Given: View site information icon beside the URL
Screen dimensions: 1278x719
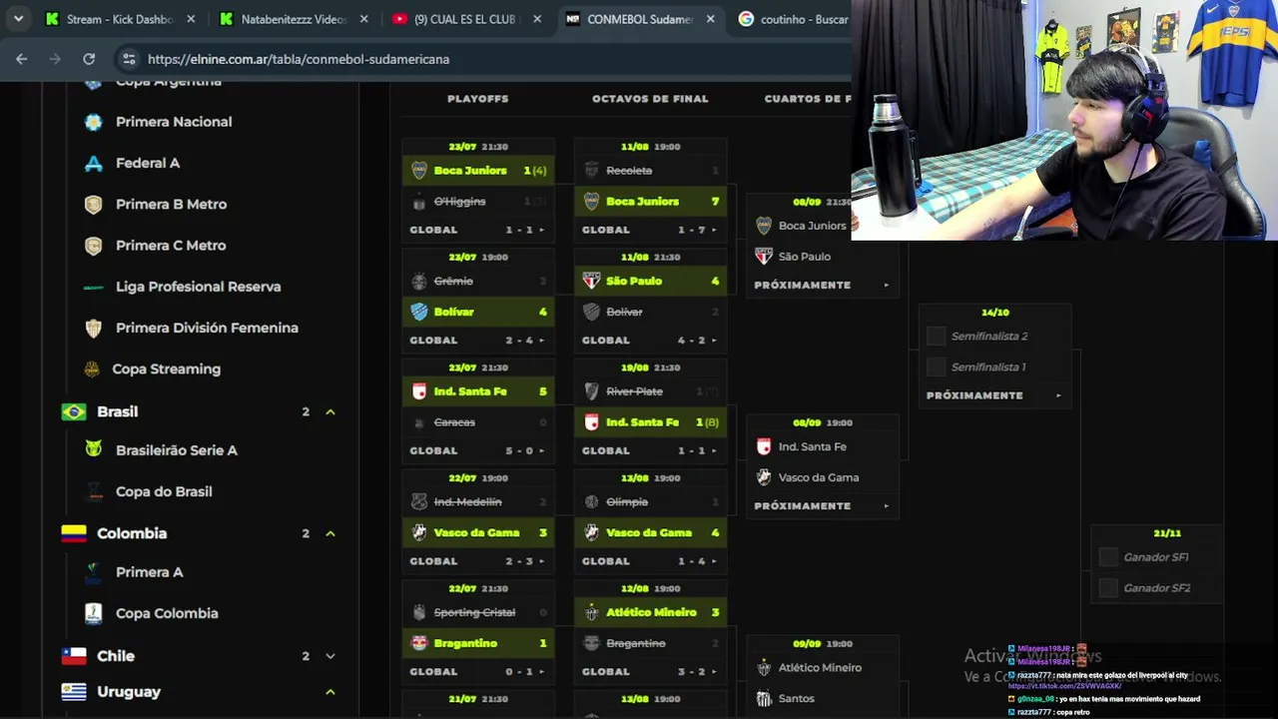Looking at the screenshot, I should tap(129, 59).
